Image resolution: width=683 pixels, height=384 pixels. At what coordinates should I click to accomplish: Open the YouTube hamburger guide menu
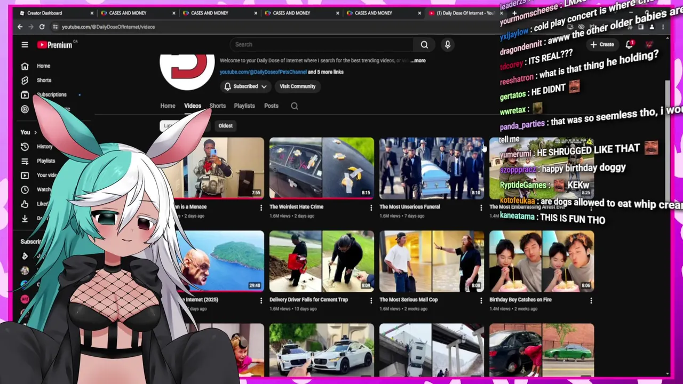(25, 45)
